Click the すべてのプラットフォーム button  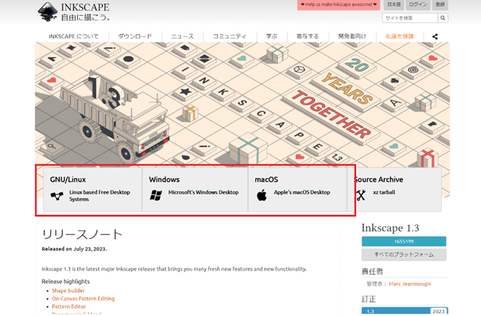(404, 255)
